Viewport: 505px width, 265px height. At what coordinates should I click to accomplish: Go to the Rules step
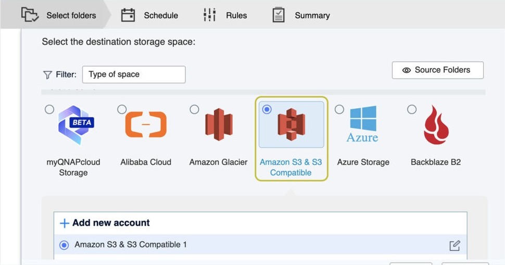(225, 15)
